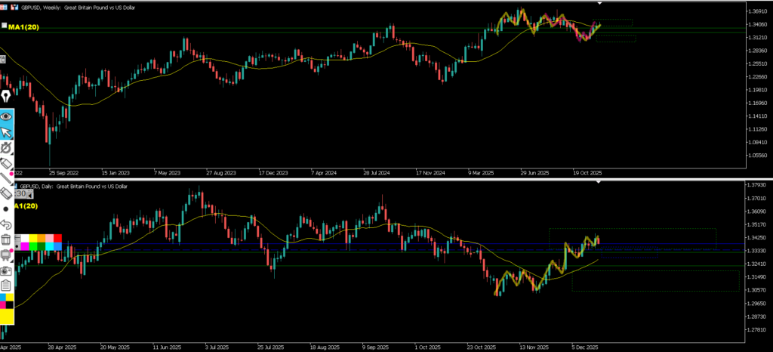
Task: Open the clipboard icon in sidebar
Action: point(6,285)
